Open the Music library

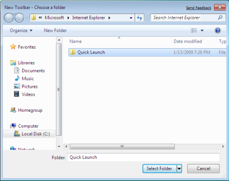(28, 79)
